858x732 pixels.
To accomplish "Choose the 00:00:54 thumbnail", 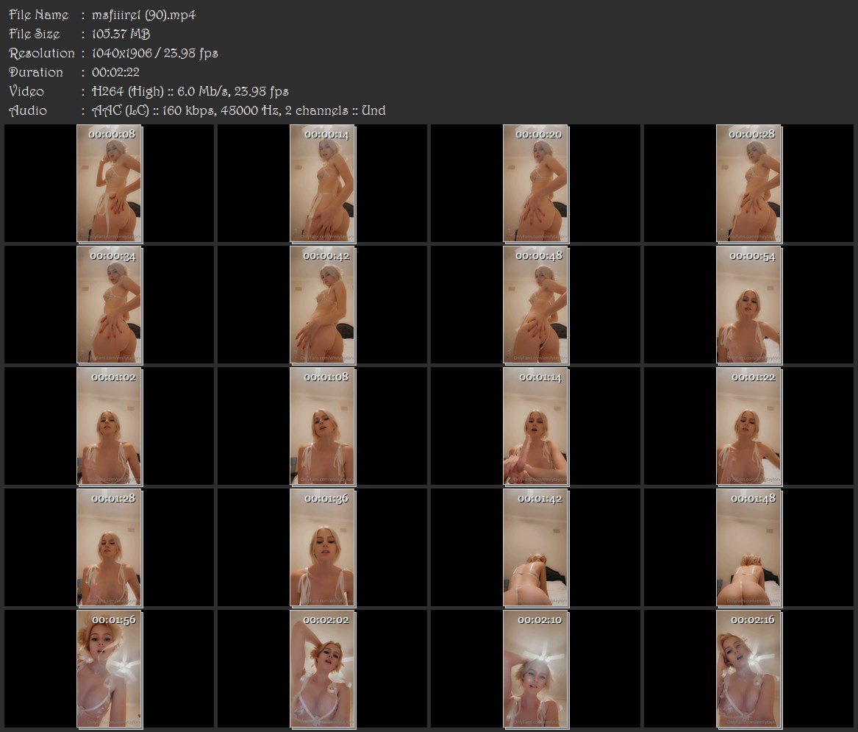I will click(x=749, y=305).
